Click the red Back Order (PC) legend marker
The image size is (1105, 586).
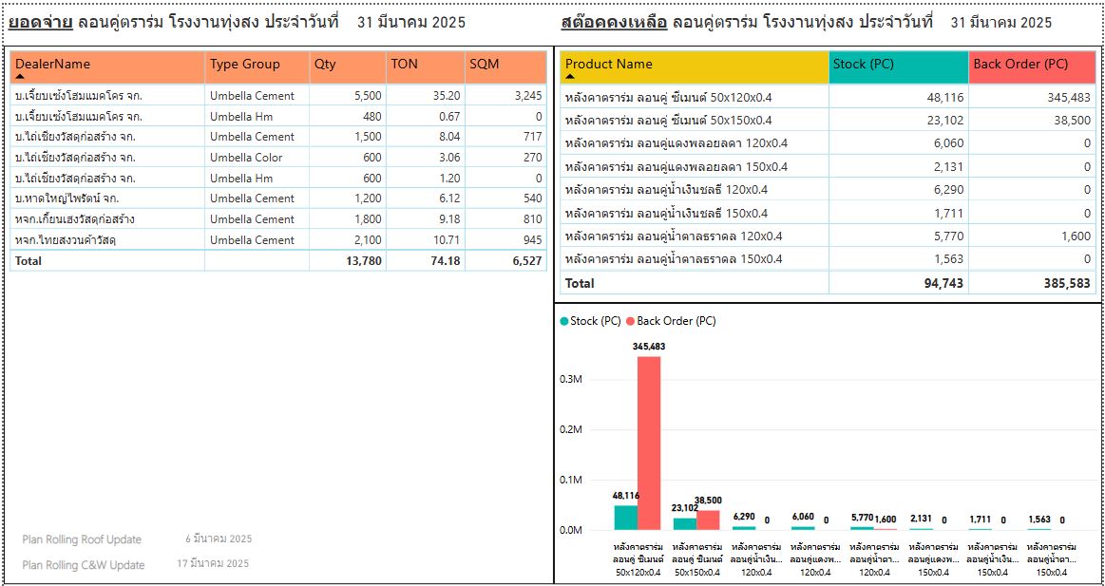pyautogui.click(x=631, y=321)
